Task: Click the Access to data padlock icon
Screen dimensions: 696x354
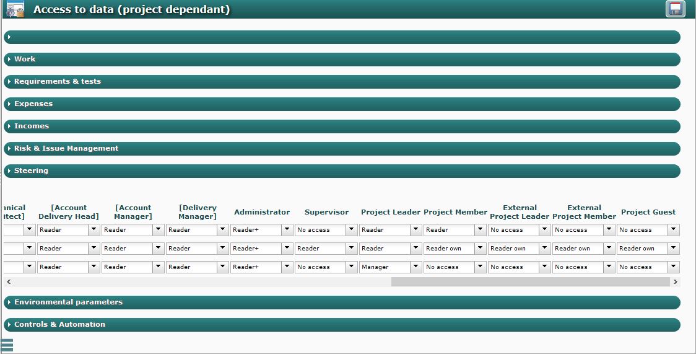Action: point(15,9)
